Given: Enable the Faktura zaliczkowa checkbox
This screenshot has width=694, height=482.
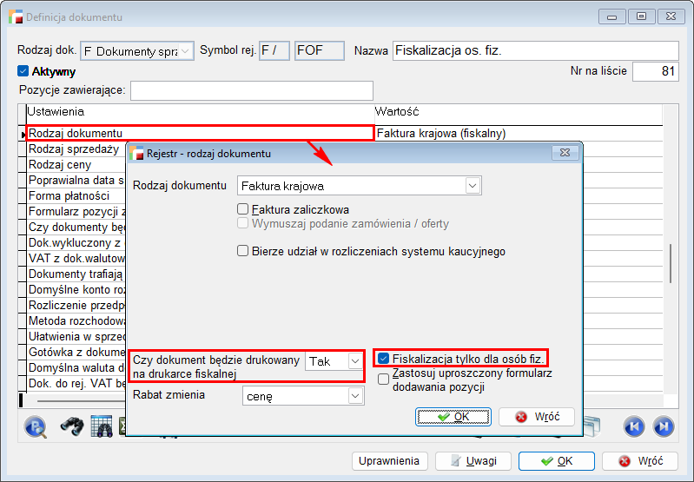Looking at the screenshot, I should [x=243, y=209].
